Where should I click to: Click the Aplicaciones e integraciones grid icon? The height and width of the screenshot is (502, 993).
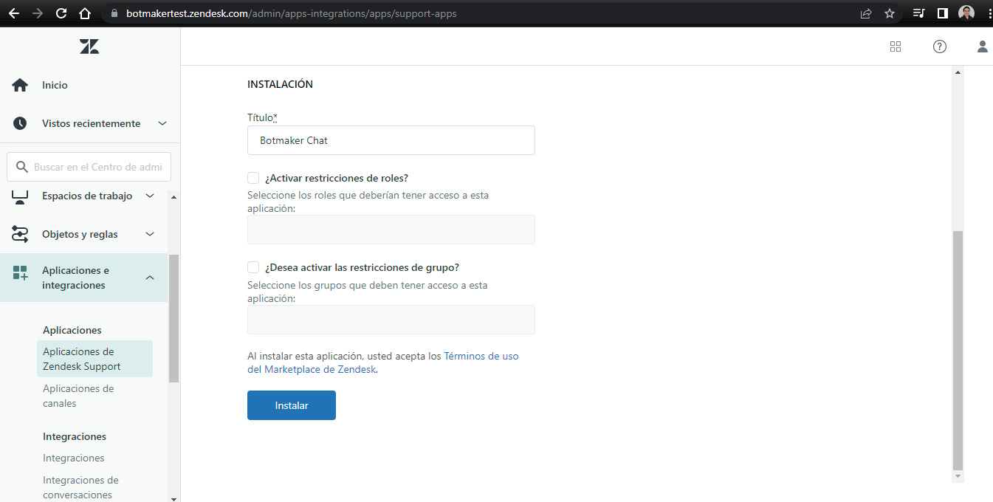pyautogui.click(x=20, y=273)
